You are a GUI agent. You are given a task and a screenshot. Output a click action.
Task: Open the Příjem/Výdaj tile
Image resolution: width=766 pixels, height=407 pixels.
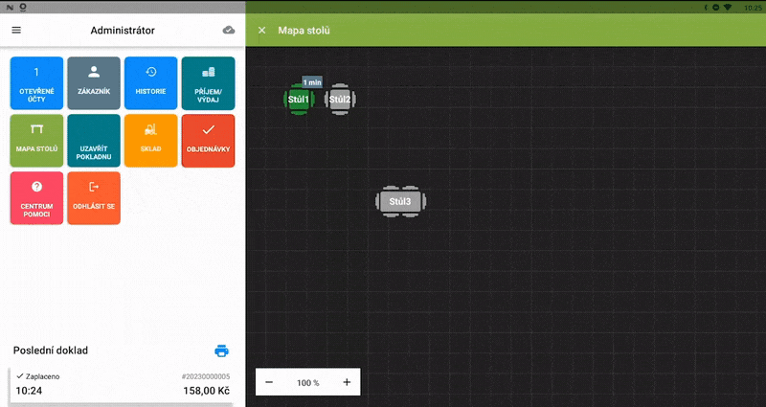(208, 83)
